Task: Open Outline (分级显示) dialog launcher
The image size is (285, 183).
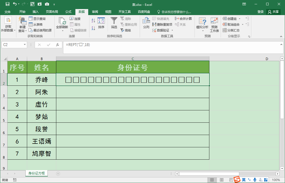Action: tap(249, 36)
